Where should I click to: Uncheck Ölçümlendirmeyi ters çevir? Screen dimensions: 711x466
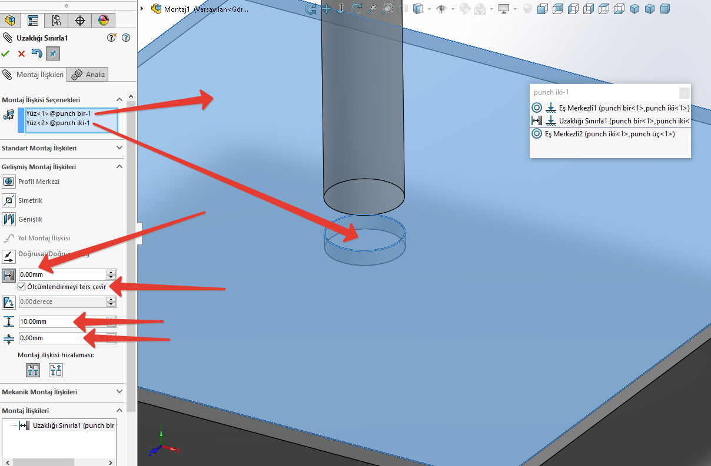coord(22,287)
